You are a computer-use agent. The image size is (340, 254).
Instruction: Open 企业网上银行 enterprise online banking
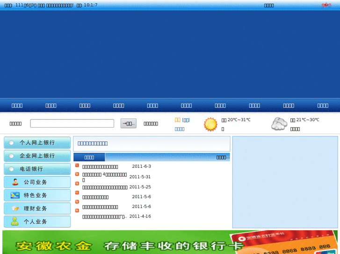point(37,156)
